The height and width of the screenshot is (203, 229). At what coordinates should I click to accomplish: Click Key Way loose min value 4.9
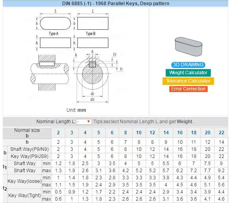tap(208, 178)
